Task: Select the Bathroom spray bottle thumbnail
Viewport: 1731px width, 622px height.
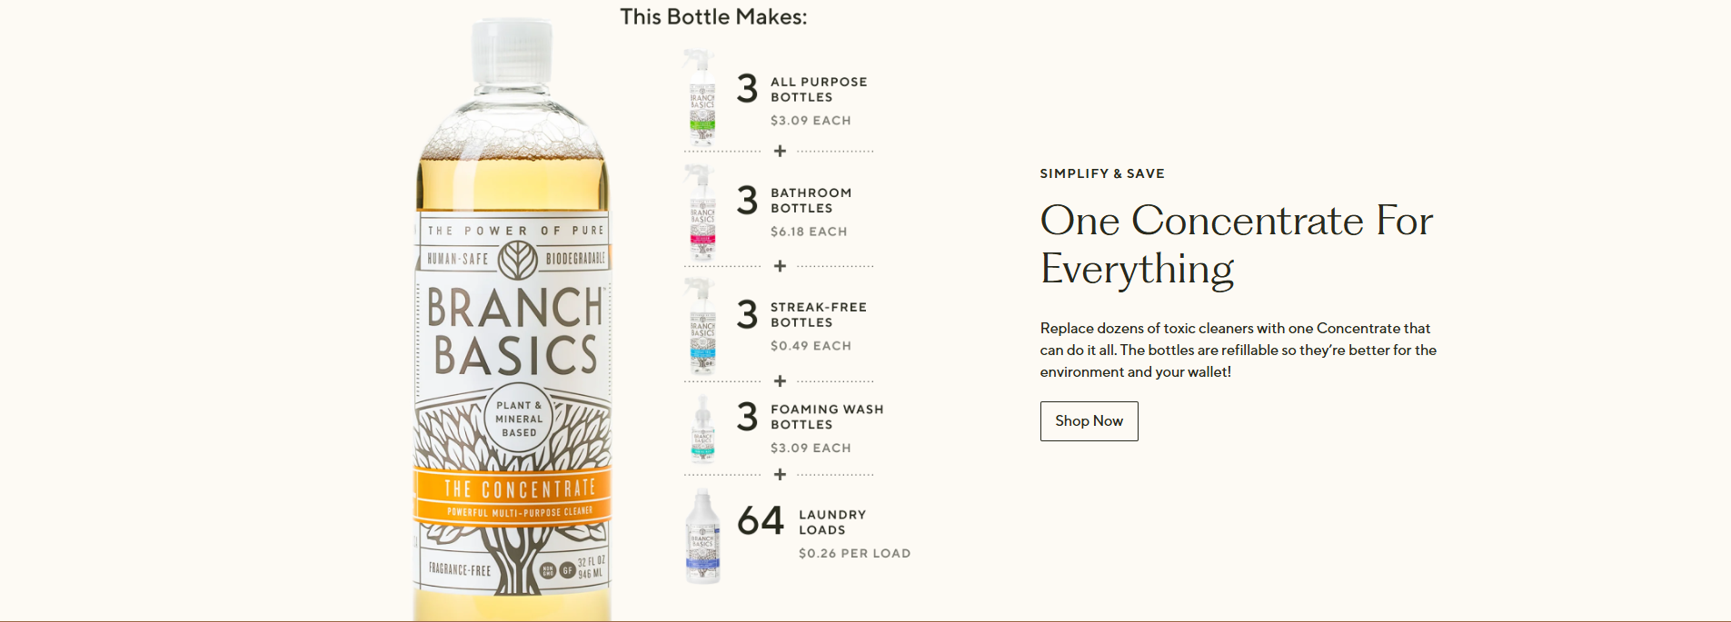Action: (701, 213)
